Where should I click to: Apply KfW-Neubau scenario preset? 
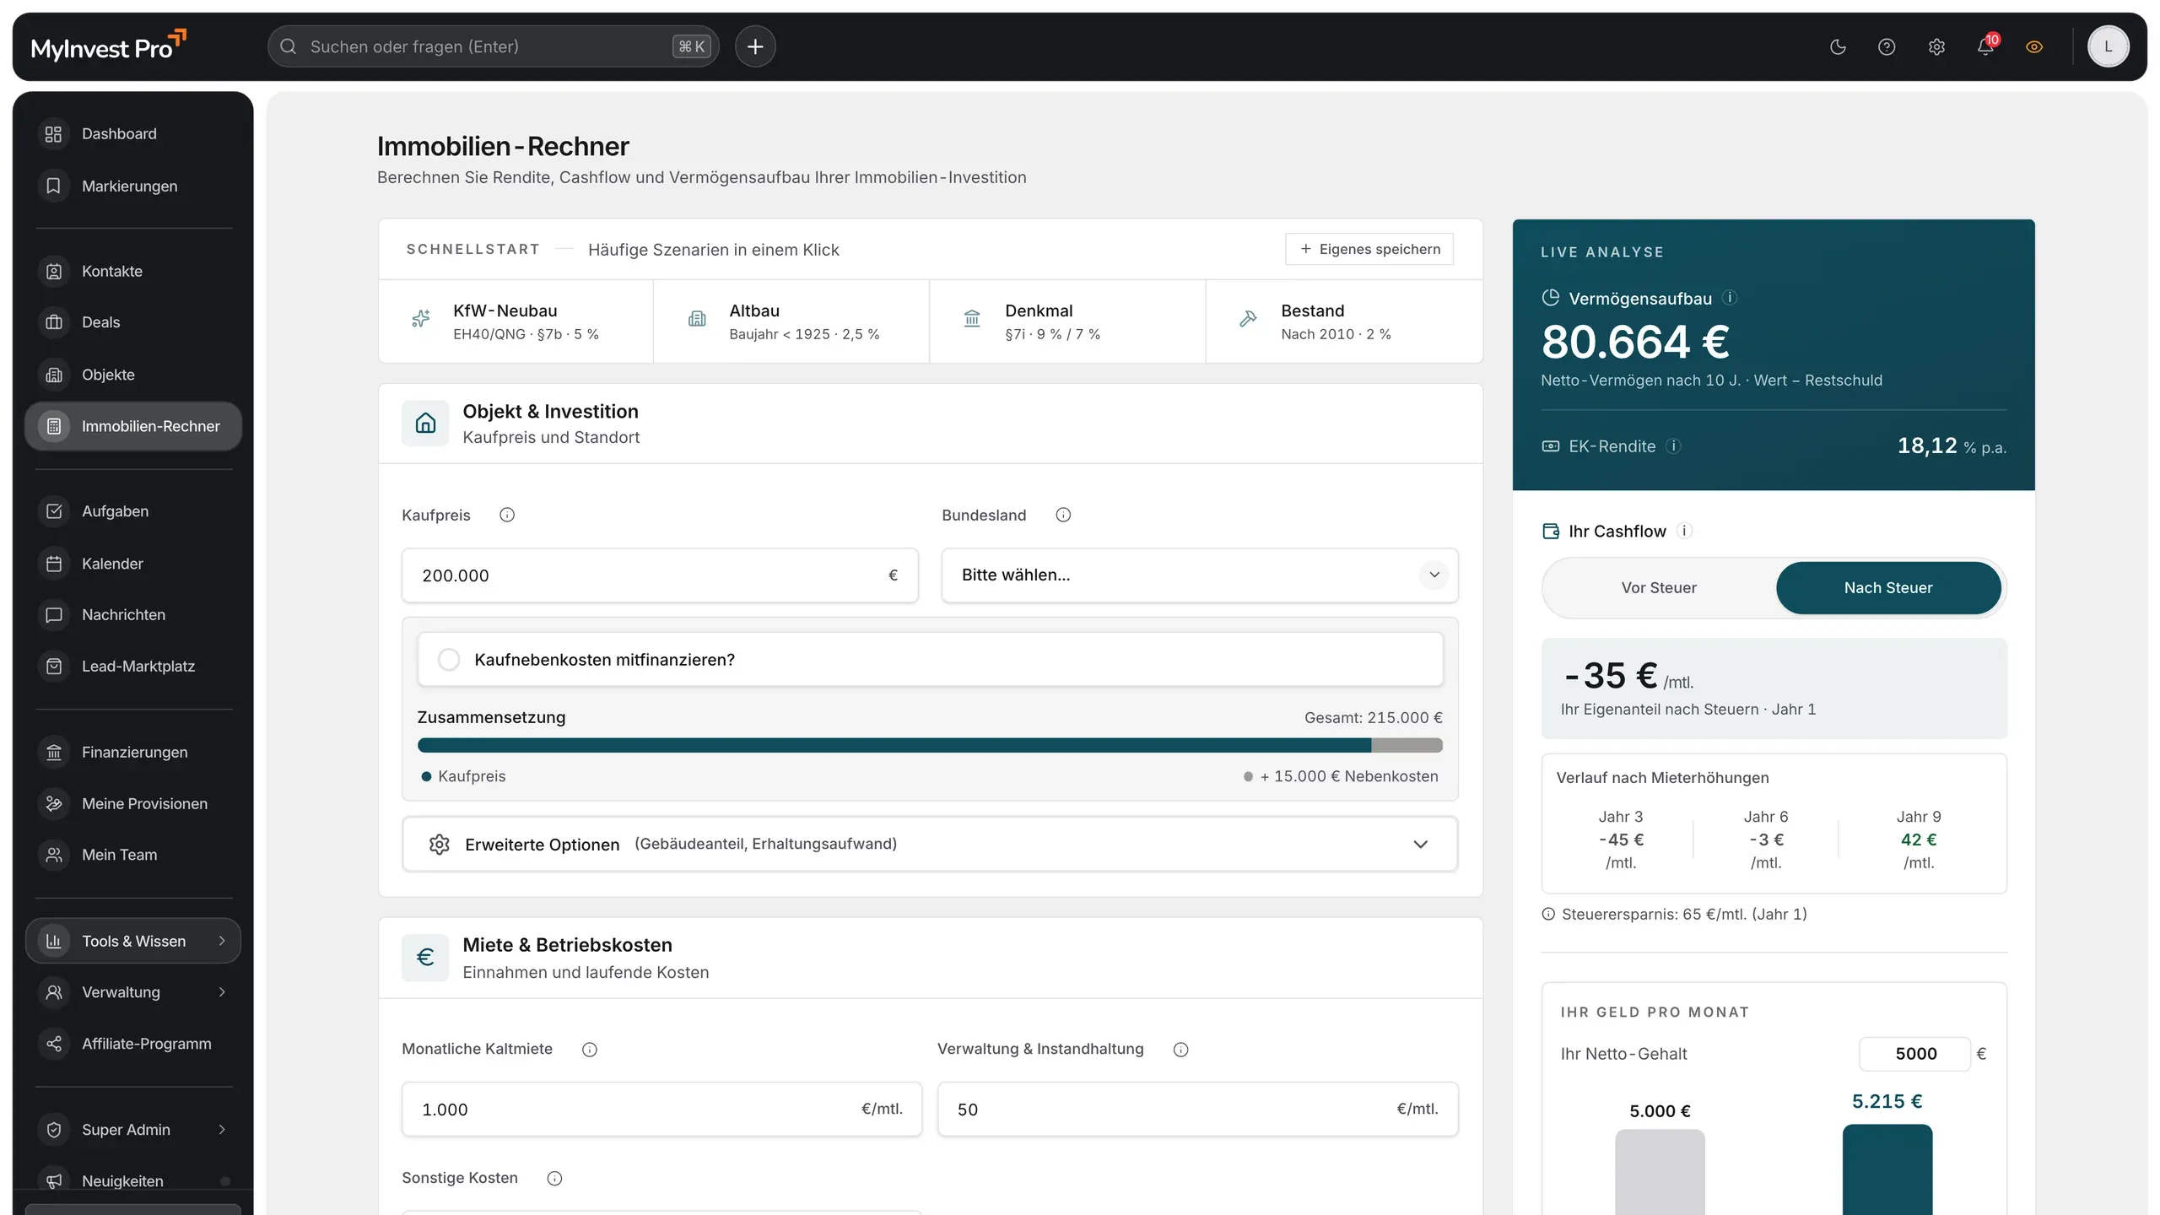coord(516,321)
